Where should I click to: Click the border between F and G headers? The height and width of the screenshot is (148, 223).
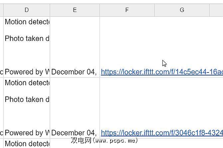click(x=154, y=10)
